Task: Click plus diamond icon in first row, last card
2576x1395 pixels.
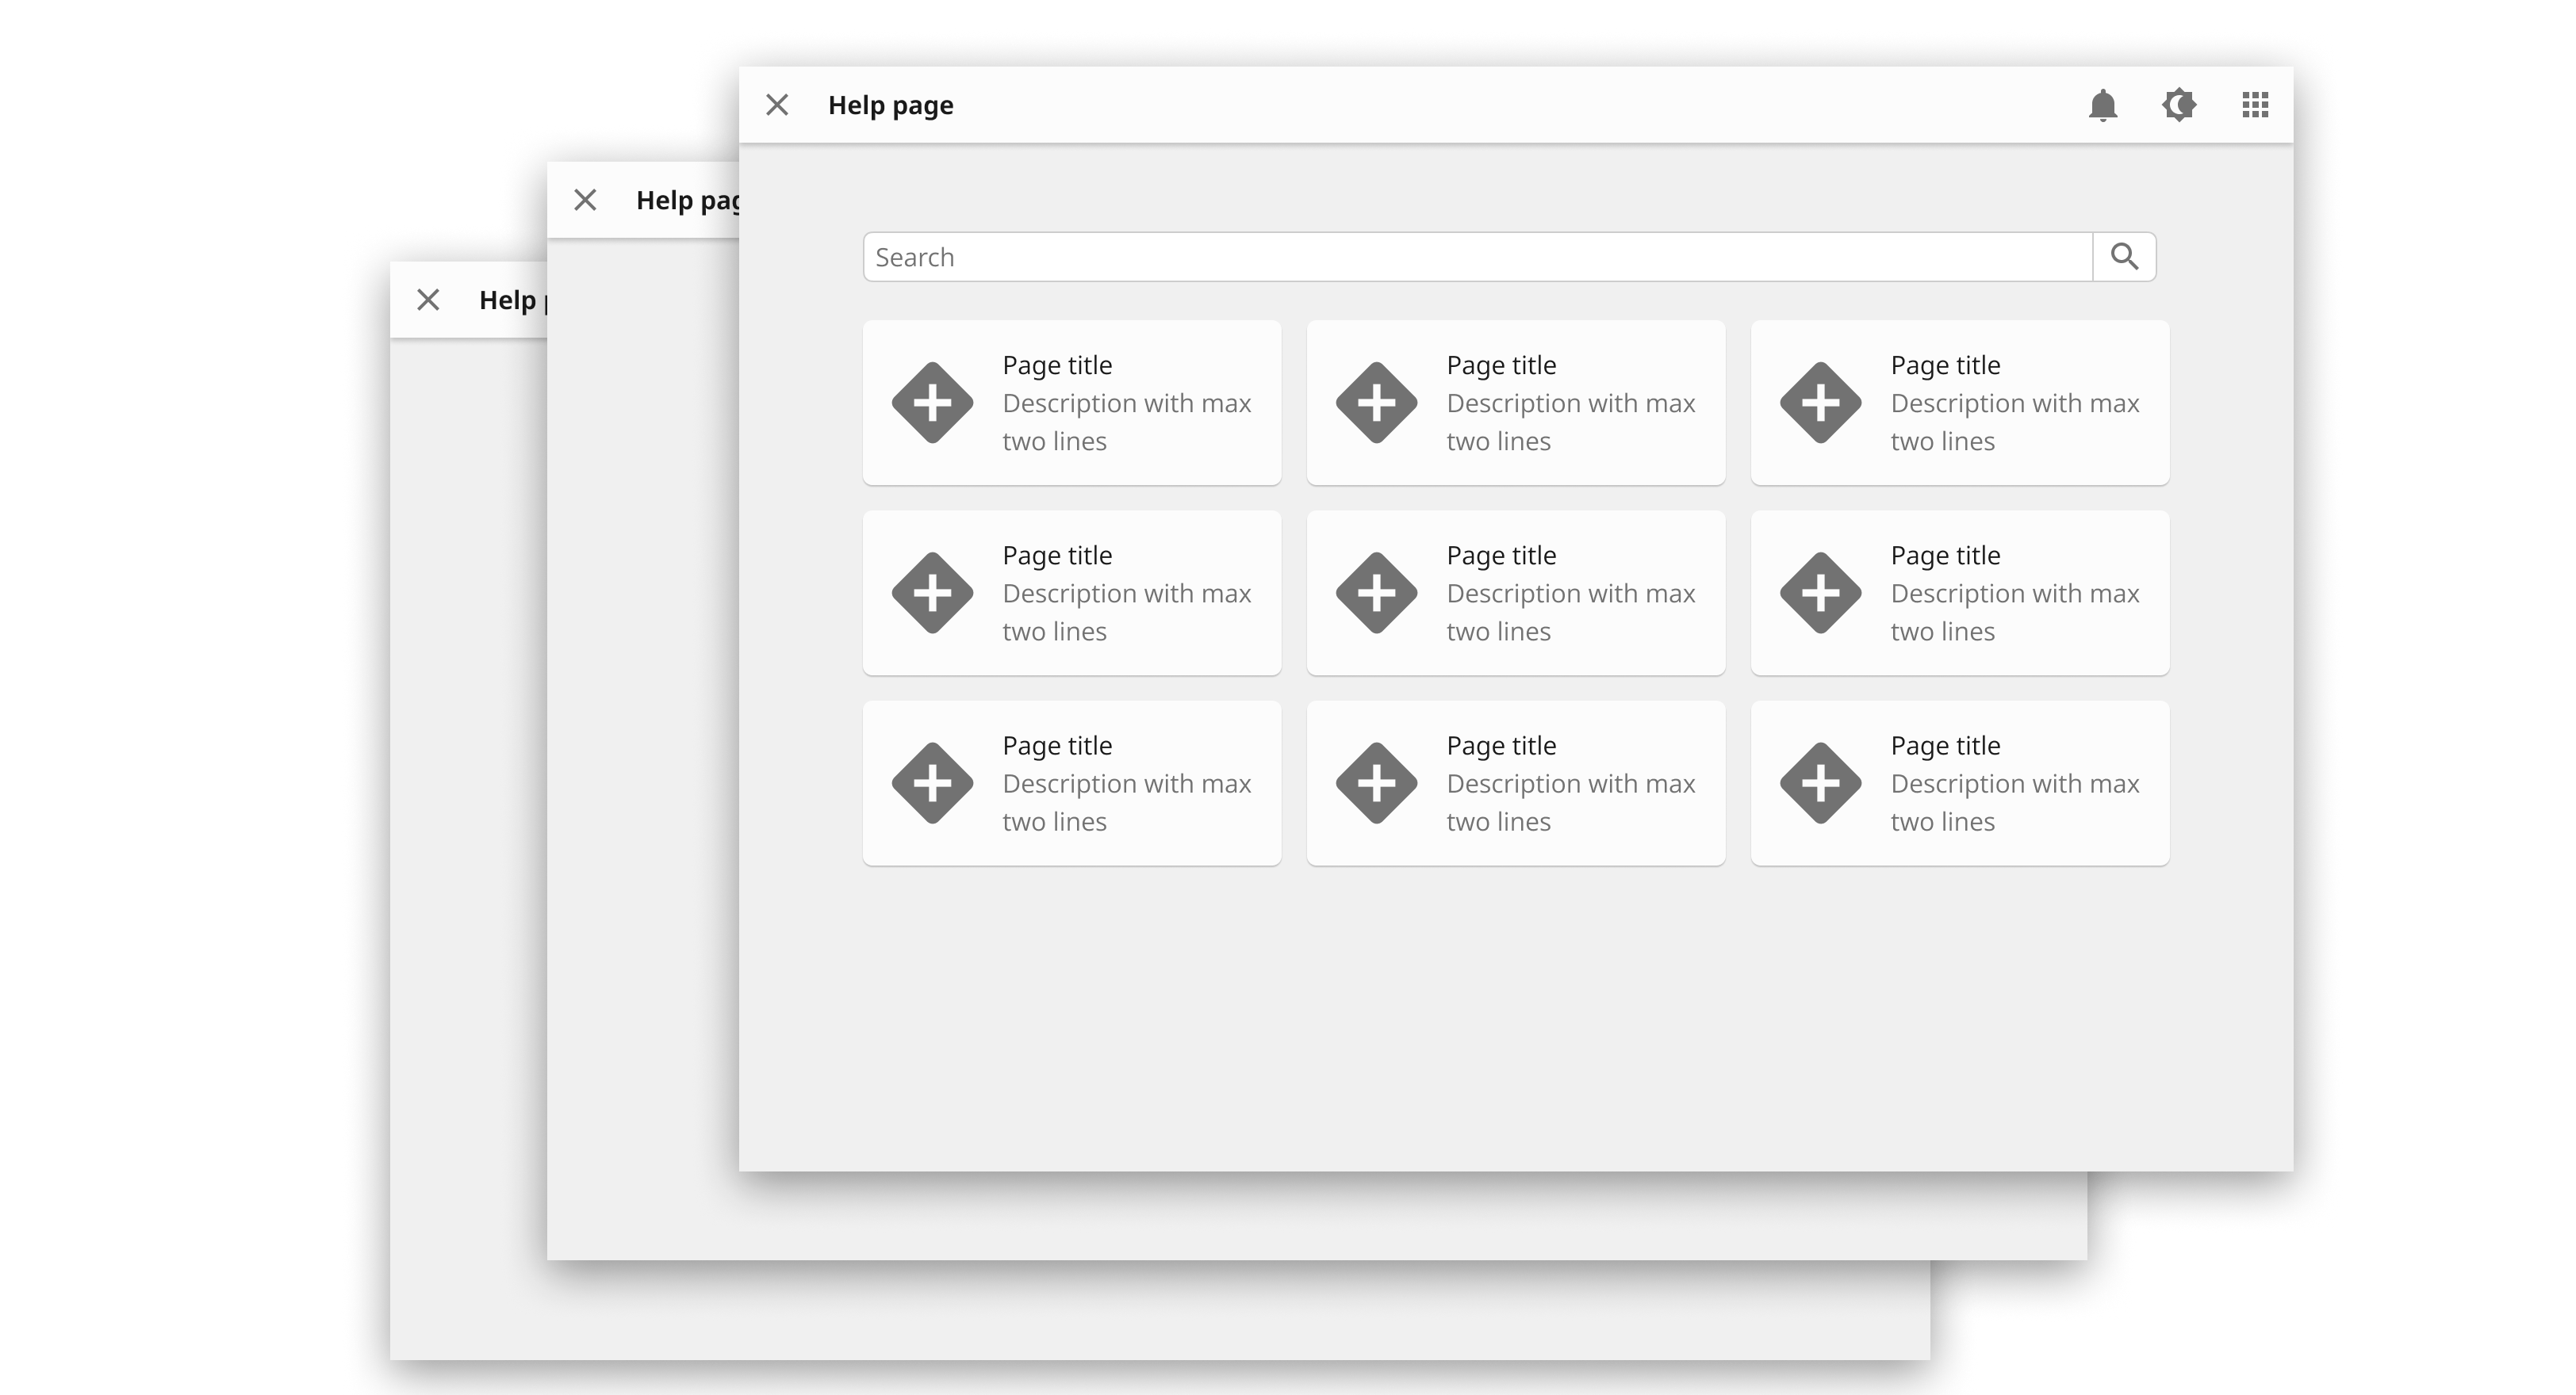Action: tap(1820, 403)
